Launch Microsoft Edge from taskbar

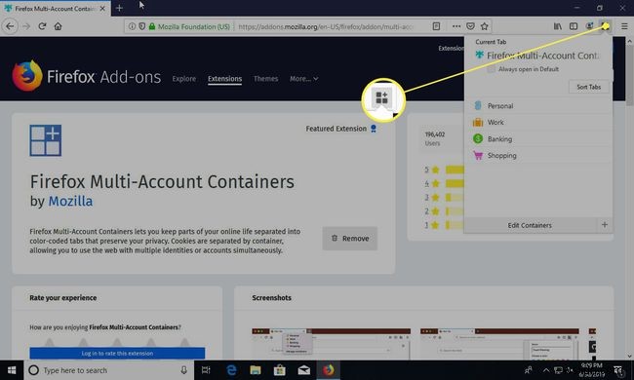tap(231, 370)
